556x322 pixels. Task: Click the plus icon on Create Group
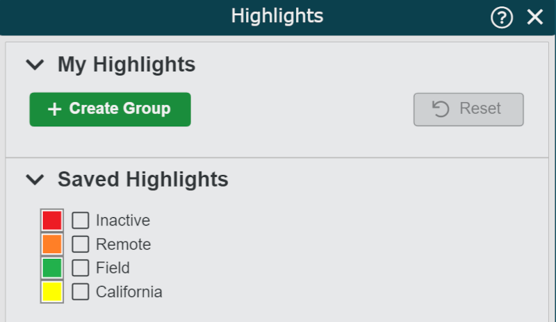[x=54, y=110]
